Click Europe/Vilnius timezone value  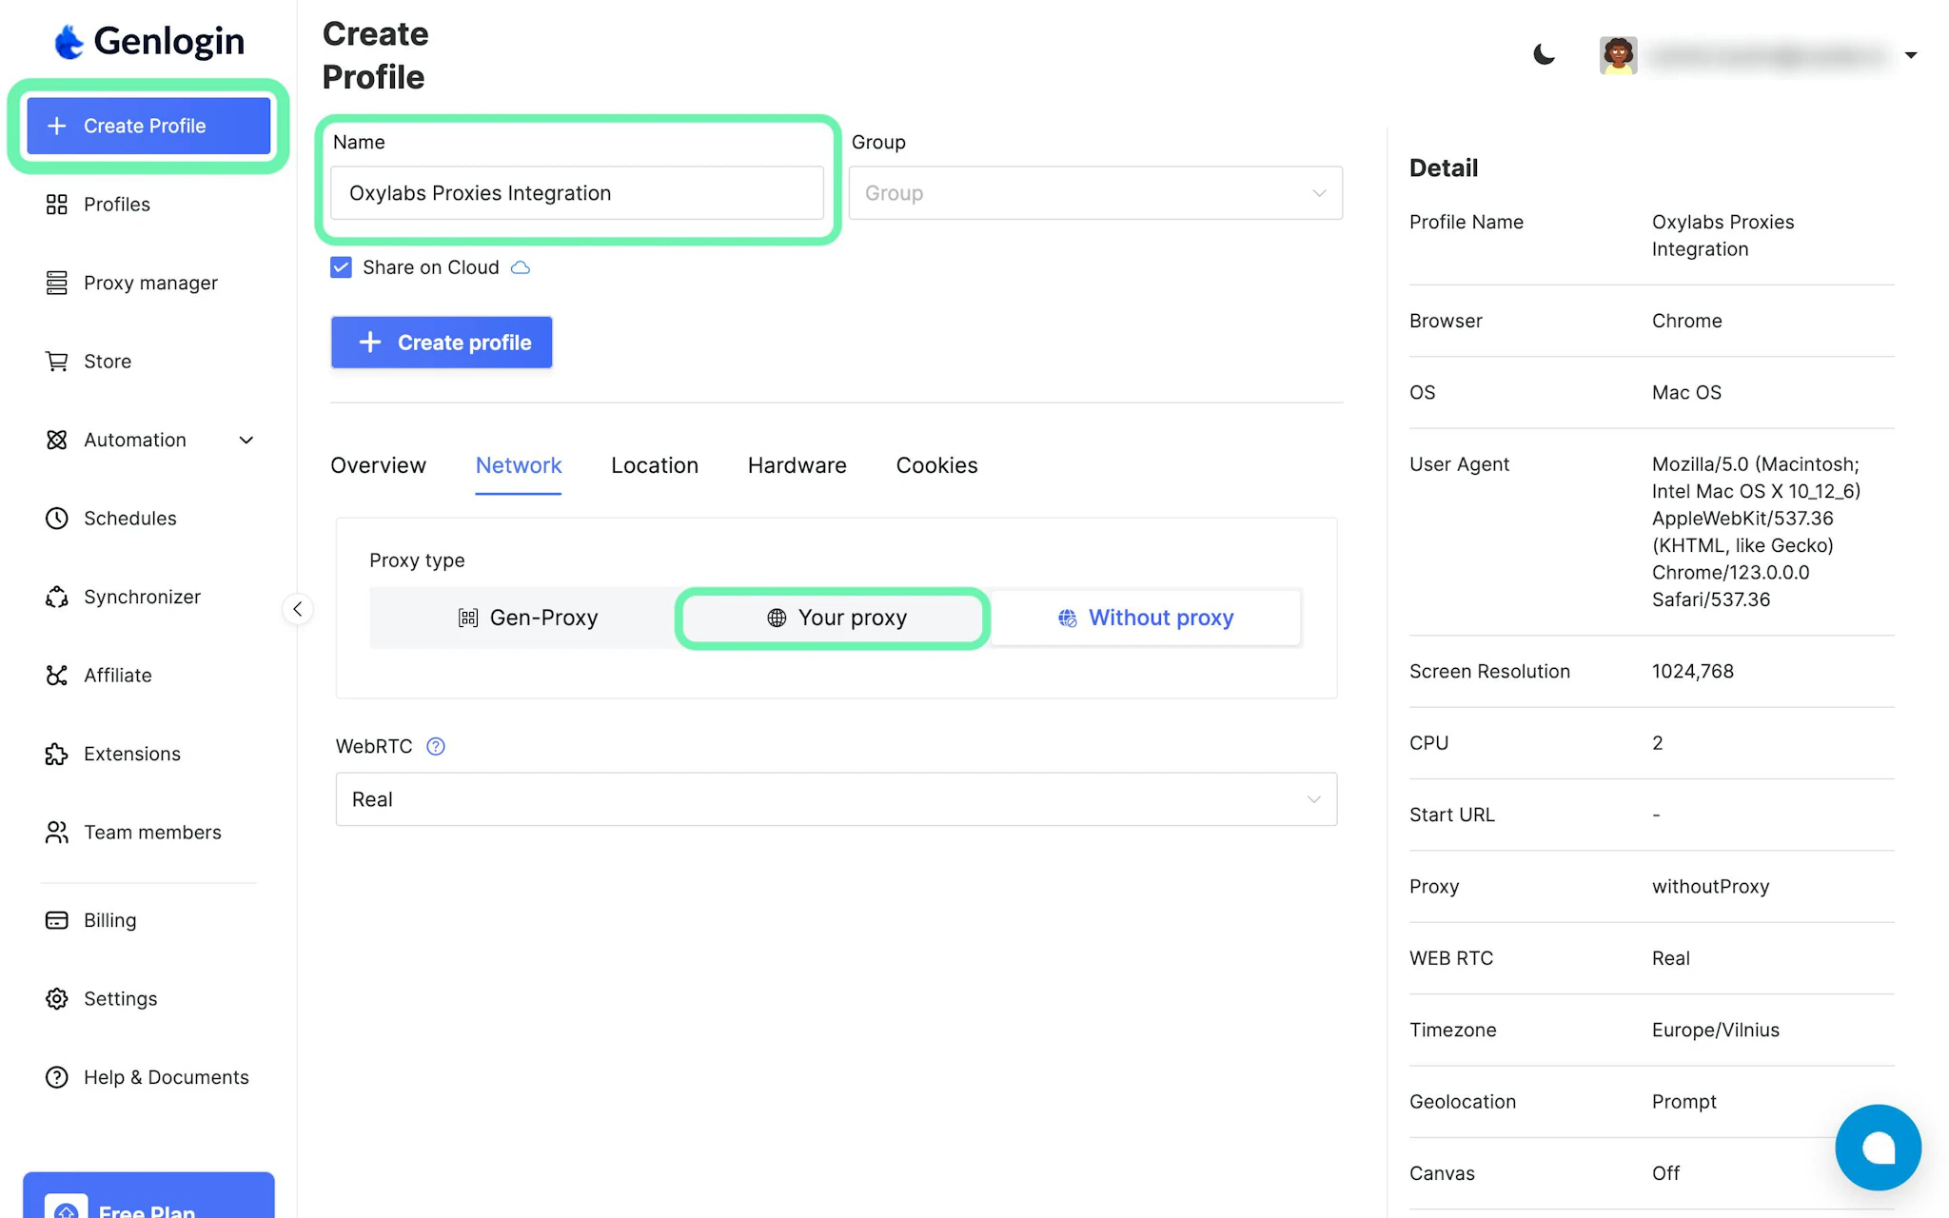[x=1715, y=1030]
